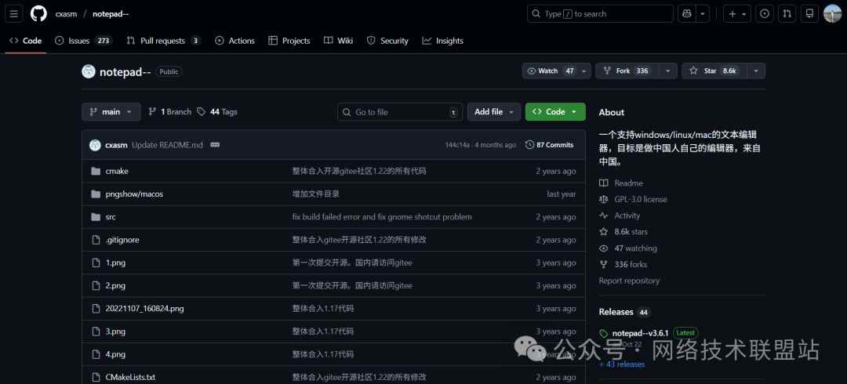The height and width of the screenshot is (384, 847).
Task: Open user profile avatar menu
Action: click(832, 14)
